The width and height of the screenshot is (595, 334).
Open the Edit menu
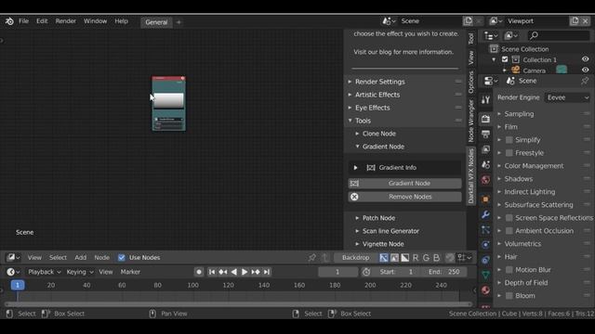coord(42,21)
